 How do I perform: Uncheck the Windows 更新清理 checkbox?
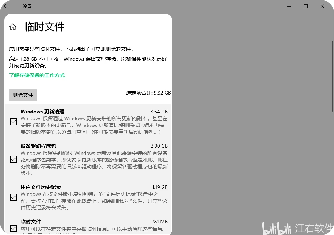pos(13,122)
